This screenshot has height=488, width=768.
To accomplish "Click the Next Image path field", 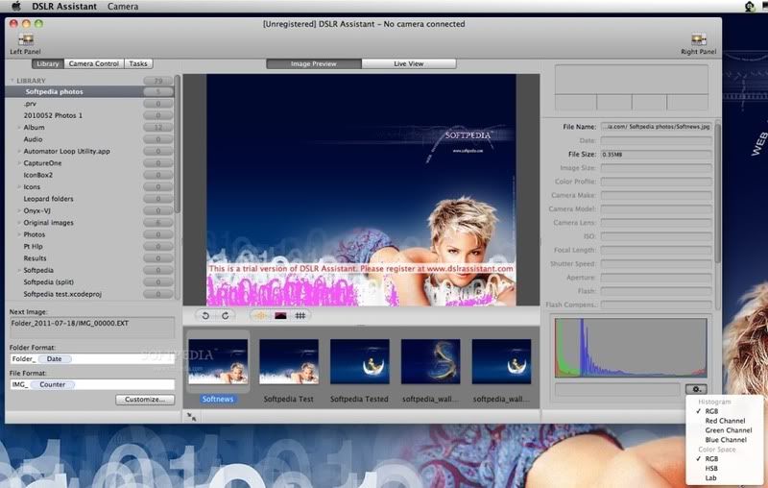I will click(92, 328).
